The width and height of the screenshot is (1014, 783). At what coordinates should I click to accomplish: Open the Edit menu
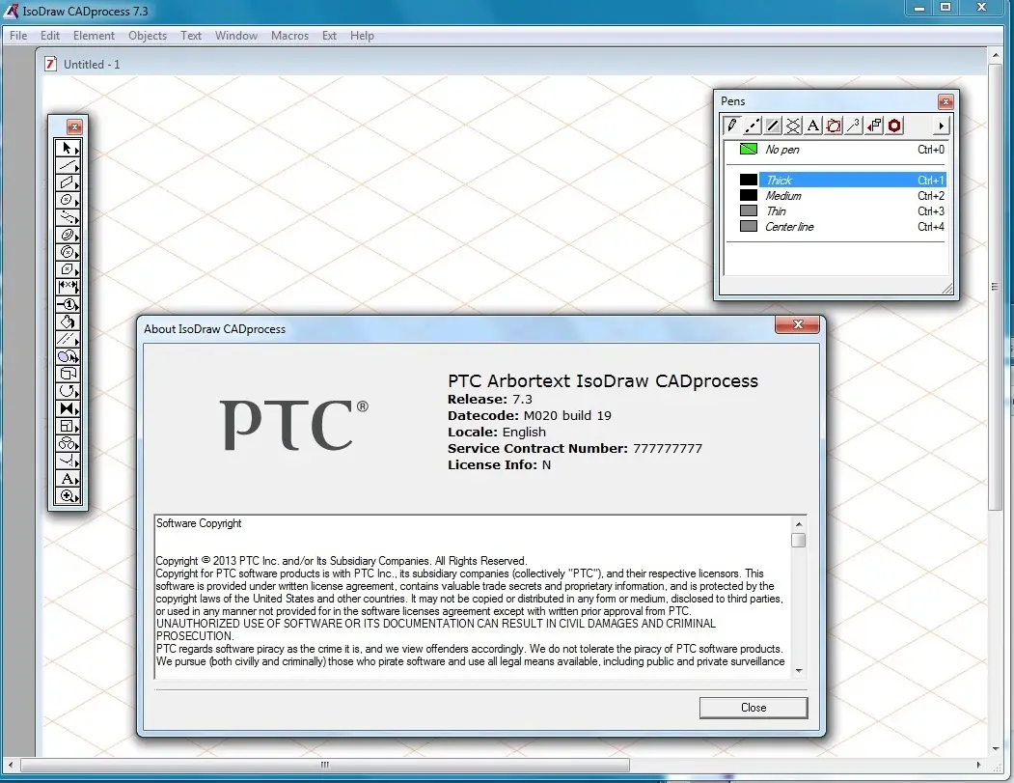[x=50, y=36]
